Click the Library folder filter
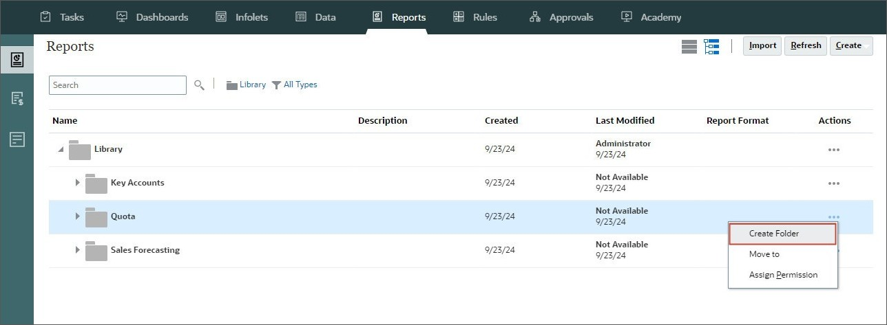 pyautogui.click(x=246, y=85)
